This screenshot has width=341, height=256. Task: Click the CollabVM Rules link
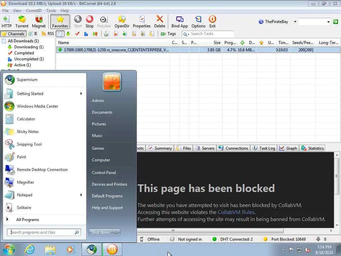[x=236, y=212]
